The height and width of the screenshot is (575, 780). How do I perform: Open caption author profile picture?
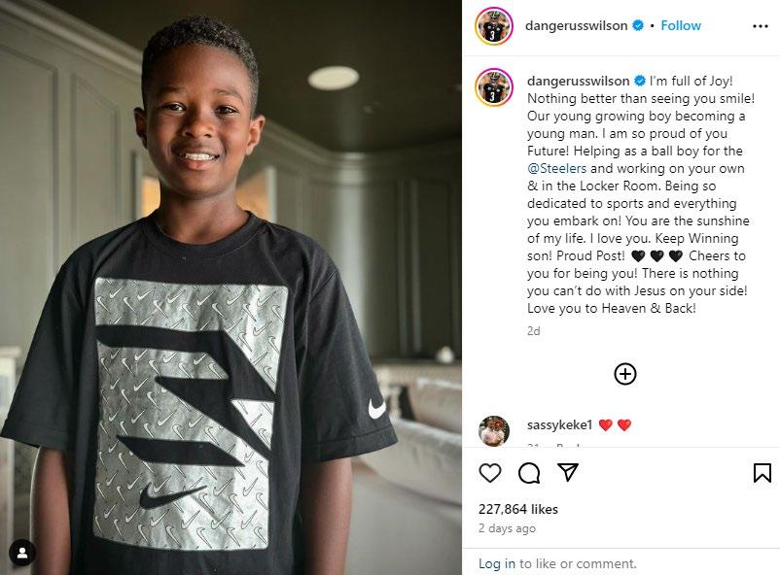[x=493, y=87]
